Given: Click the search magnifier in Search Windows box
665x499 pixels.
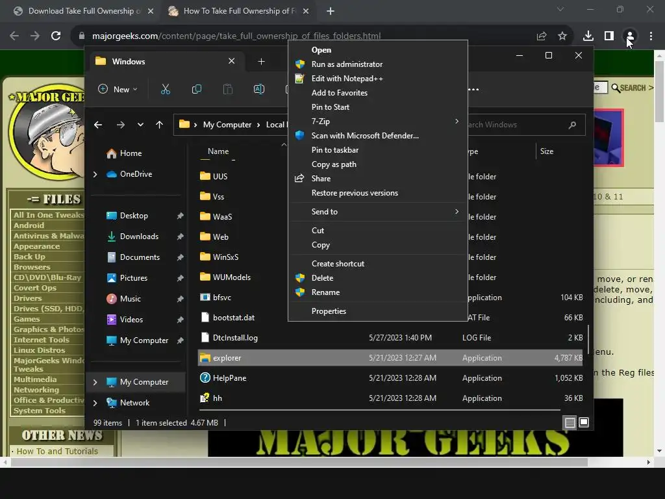Looking at the screenshot, I should (572, 125).
